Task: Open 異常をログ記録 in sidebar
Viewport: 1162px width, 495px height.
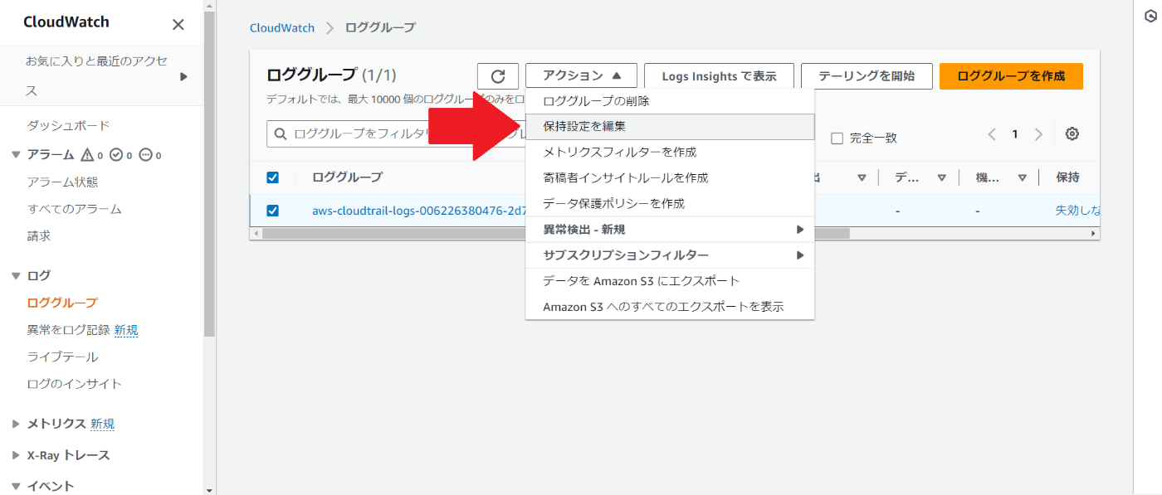Action: pyautogui.click(x=68, y=330)
